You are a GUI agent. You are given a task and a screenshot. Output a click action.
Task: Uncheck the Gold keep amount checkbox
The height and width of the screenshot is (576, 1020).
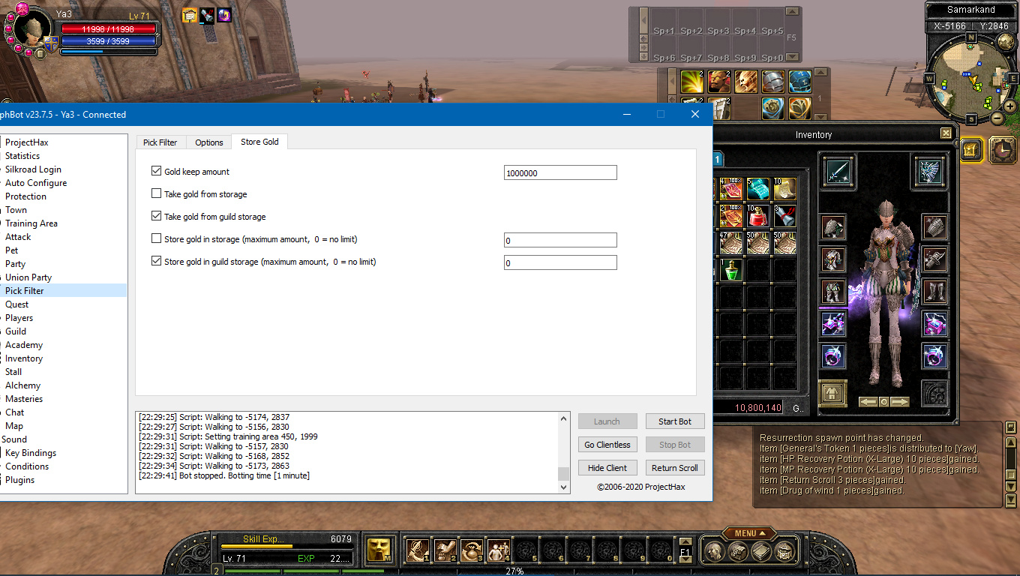(157, 172)
